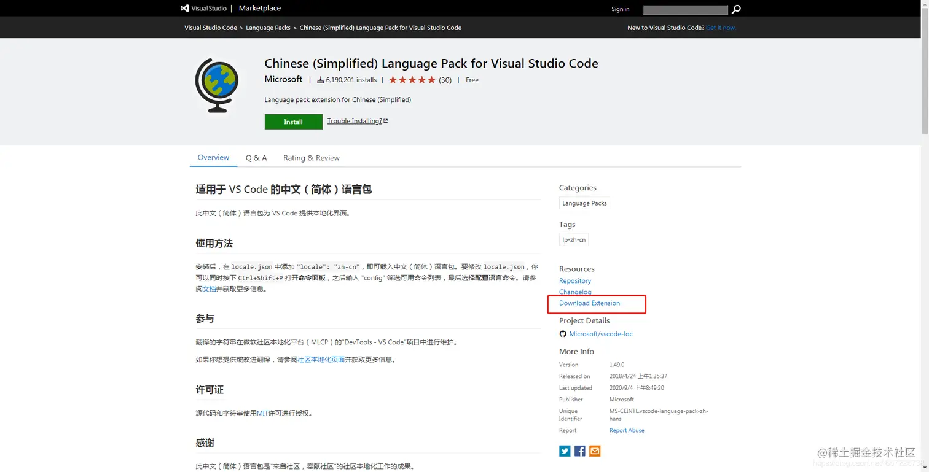Click the lp-zh-cn tag
The height and width of the screenshot is (472, 929).
574,240
